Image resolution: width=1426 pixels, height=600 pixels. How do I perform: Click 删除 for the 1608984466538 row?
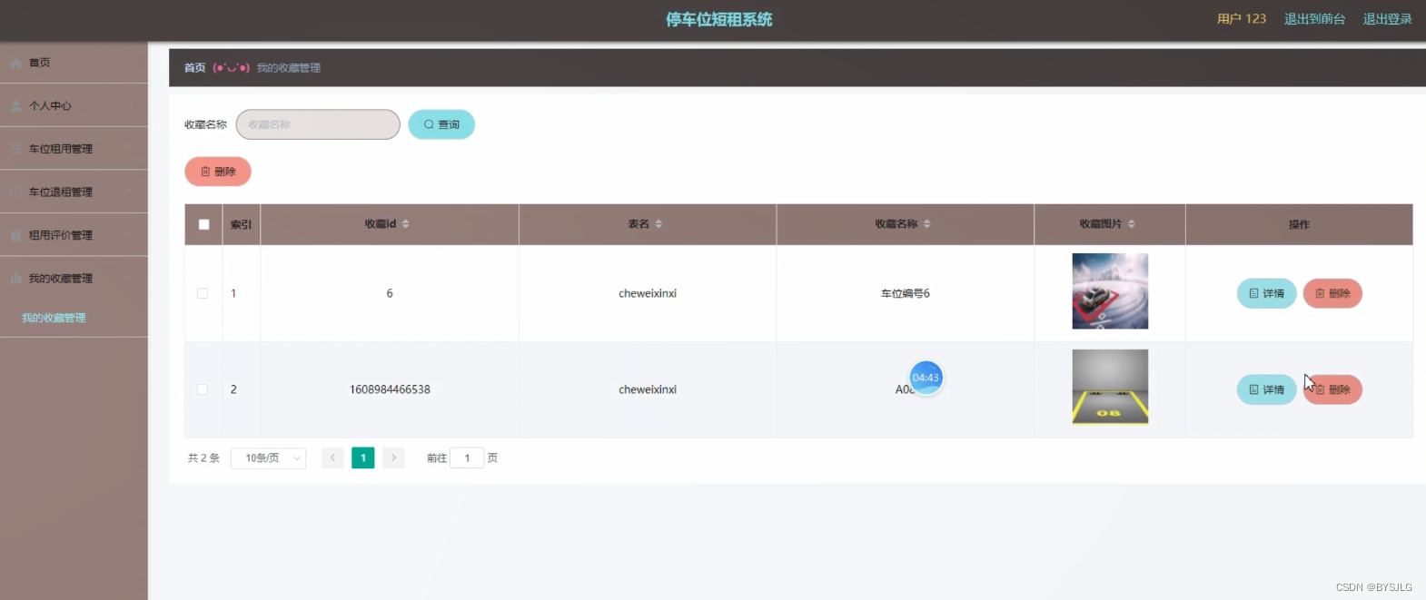coord(1332,389)
